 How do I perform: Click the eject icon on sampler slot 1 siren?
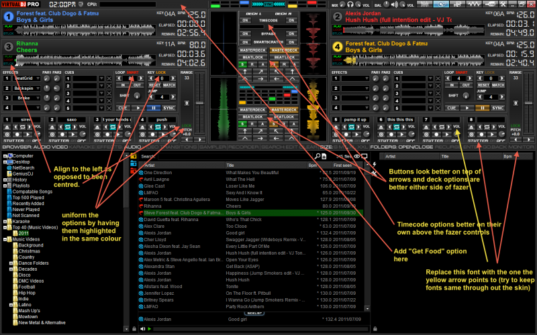7,127
